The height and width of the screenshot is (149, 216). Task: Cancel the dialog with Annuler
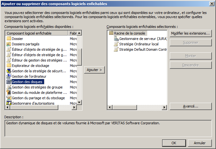(200, 143)
